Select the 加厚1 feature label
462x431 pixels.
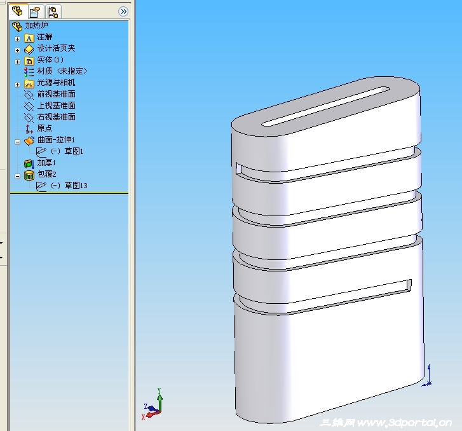pyautogui.click(x=46, y=163)
